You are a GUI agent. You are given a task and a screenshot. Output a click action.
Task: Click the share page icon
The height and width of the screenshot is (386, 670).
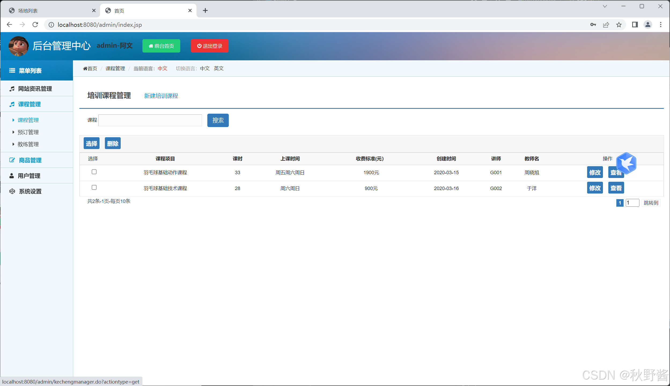[606, 25]
